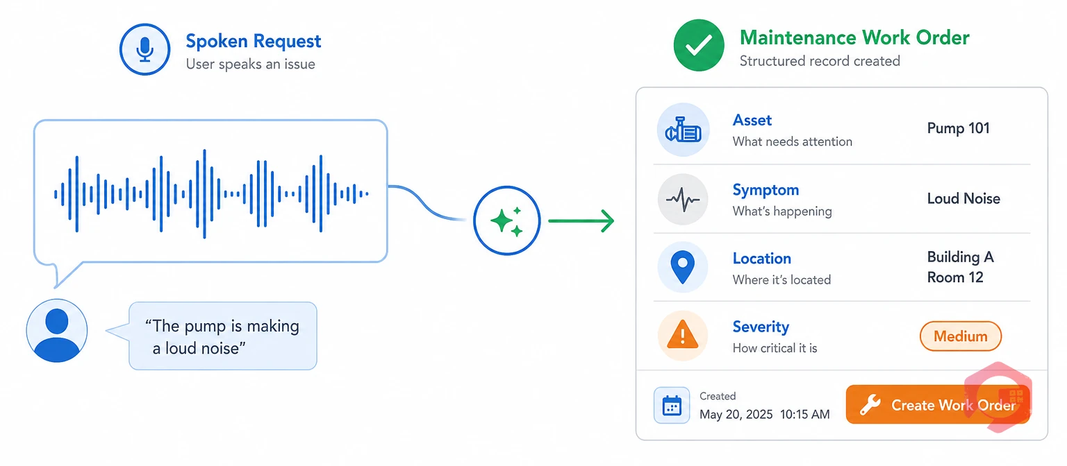Click the 'Created' label above the date
Screen dimensions: 1067x466
pos(718,397)
